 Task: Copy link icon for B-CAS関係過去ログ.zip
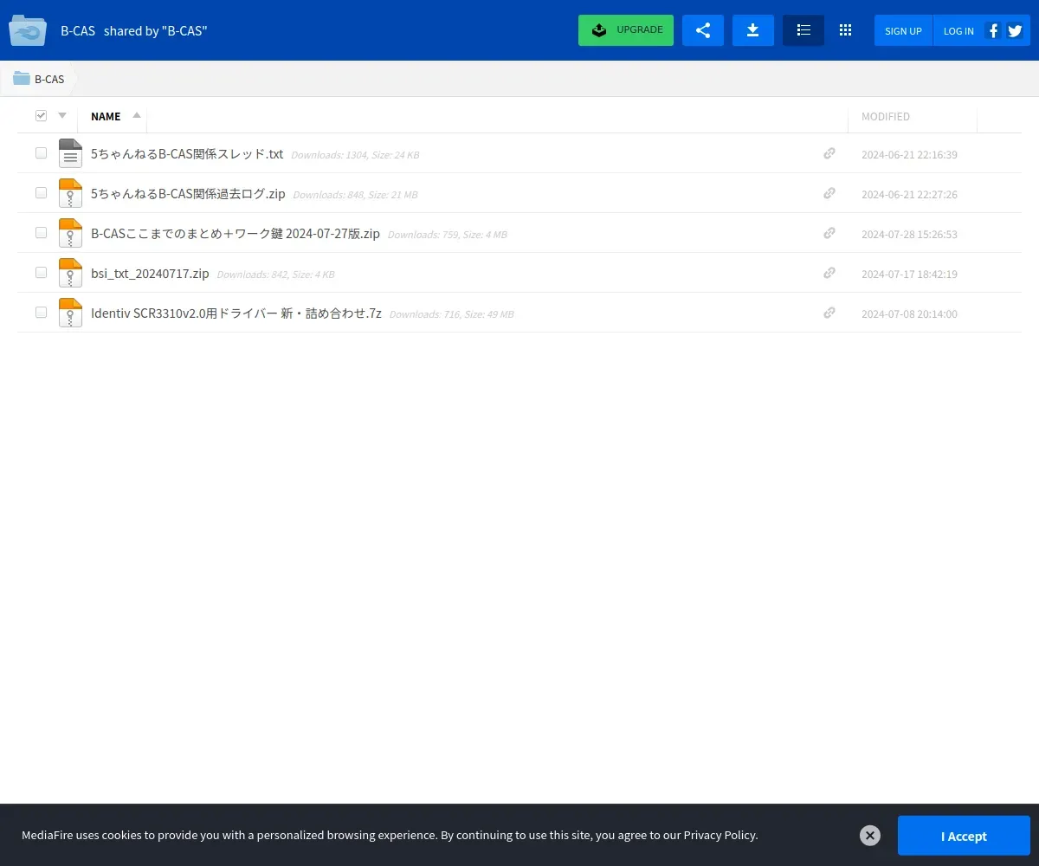(829, 193)
